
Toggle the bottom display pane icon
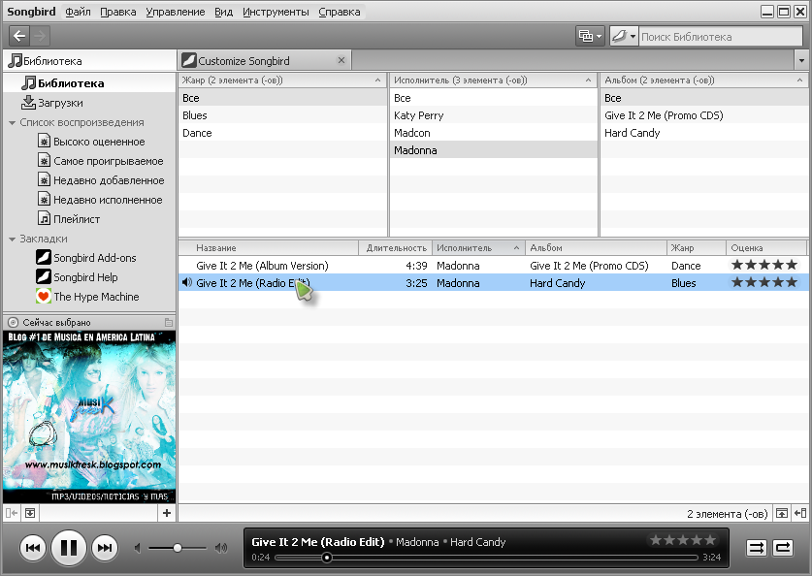pos(782,513)
